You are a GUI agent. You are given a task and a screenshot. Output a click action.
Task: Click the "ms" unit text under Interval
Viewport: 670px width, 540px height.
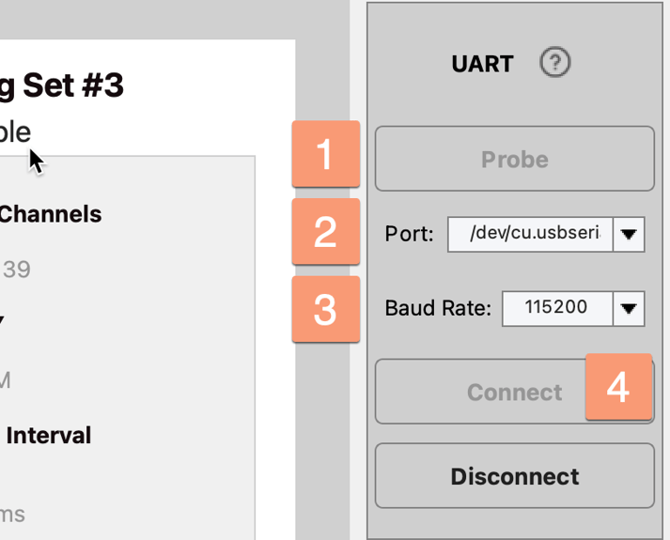tap(12, 514)
